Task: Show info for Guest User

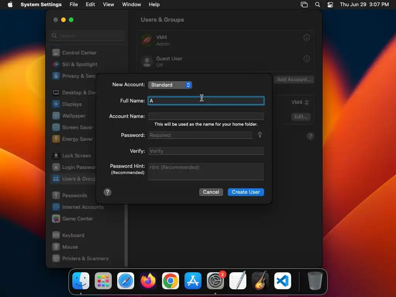Action: 306,59
